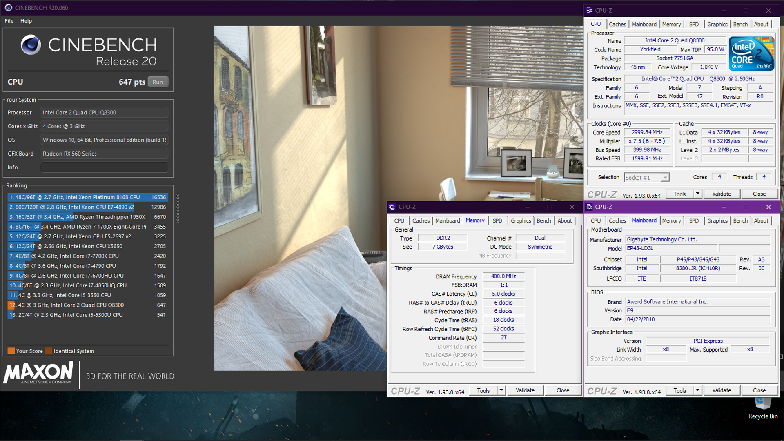Select the Ryzen 7 1700X ranking entry
Screen dimensions: 784x441
pos(87,227)
